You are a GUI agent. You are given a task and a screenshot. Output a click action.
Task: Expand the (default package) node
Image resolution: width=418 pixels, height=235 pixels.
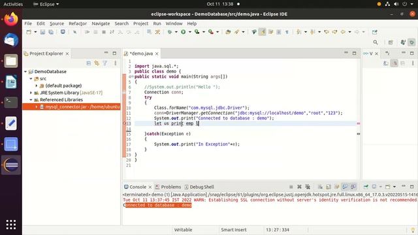pyautogui.click(x=37, y=86)
